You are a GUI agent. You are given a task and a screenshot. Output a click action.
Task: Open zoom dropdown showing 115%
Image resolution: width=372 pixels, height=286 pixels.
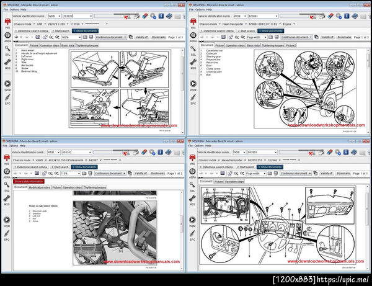[71, 174]
